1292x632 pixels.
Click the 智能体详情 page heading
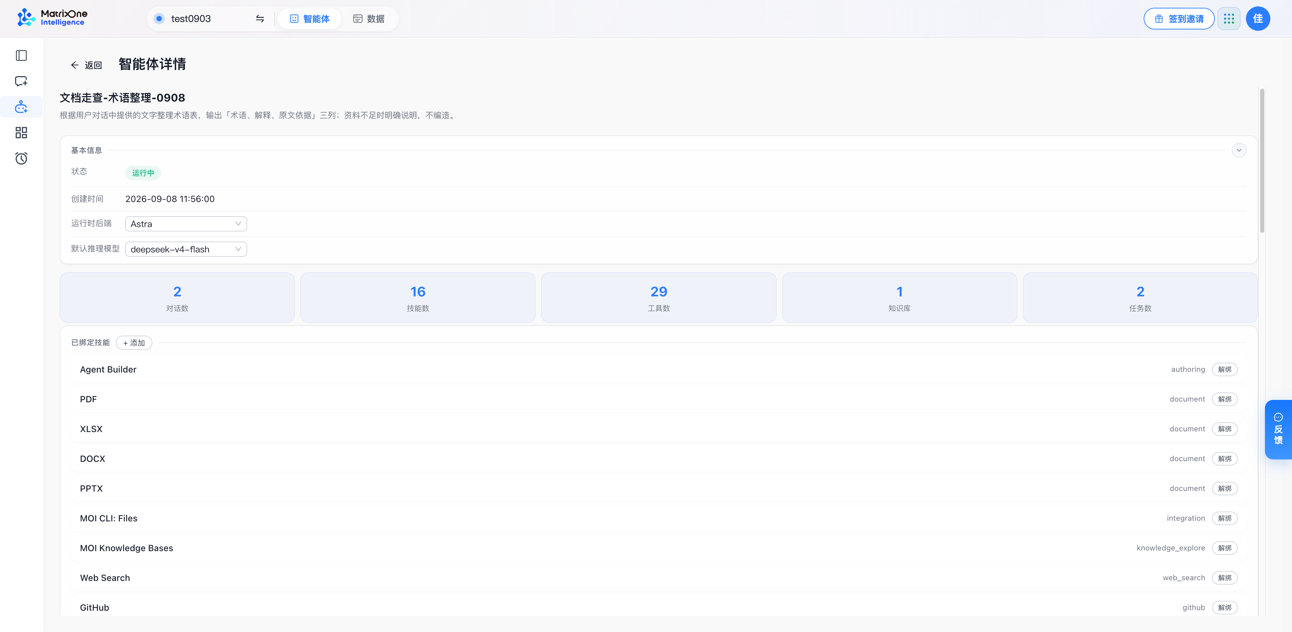tap(152, 64)
